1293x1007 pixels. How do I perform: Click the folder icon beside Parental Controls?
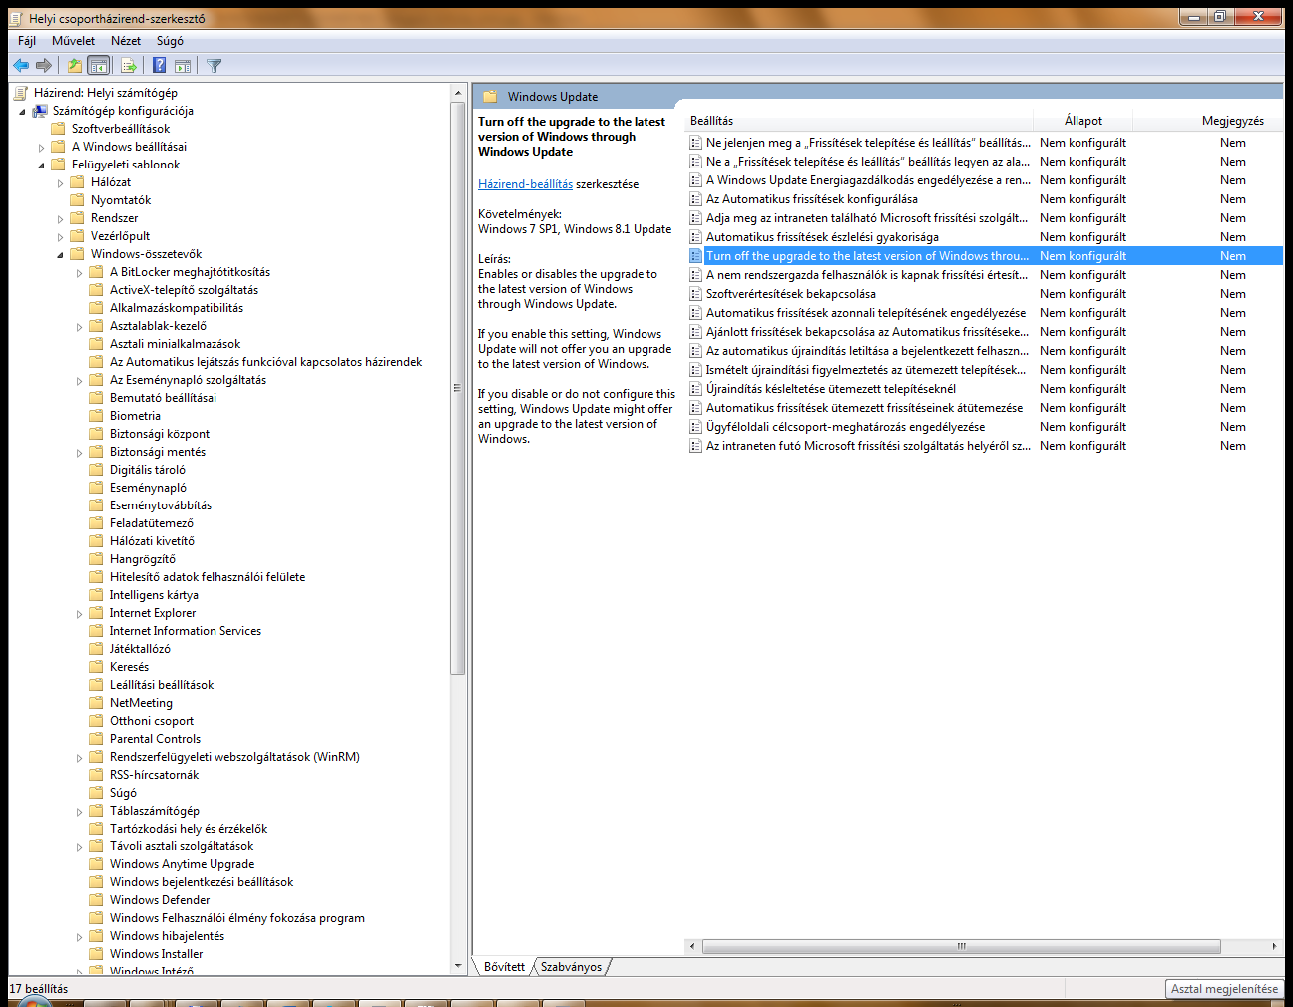click(96, 739)
